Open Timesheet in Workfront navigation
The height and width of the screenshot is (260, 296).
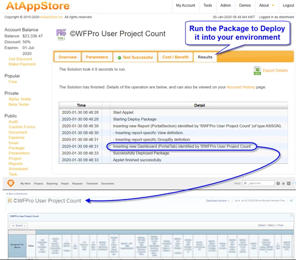[x=92, y=184]
